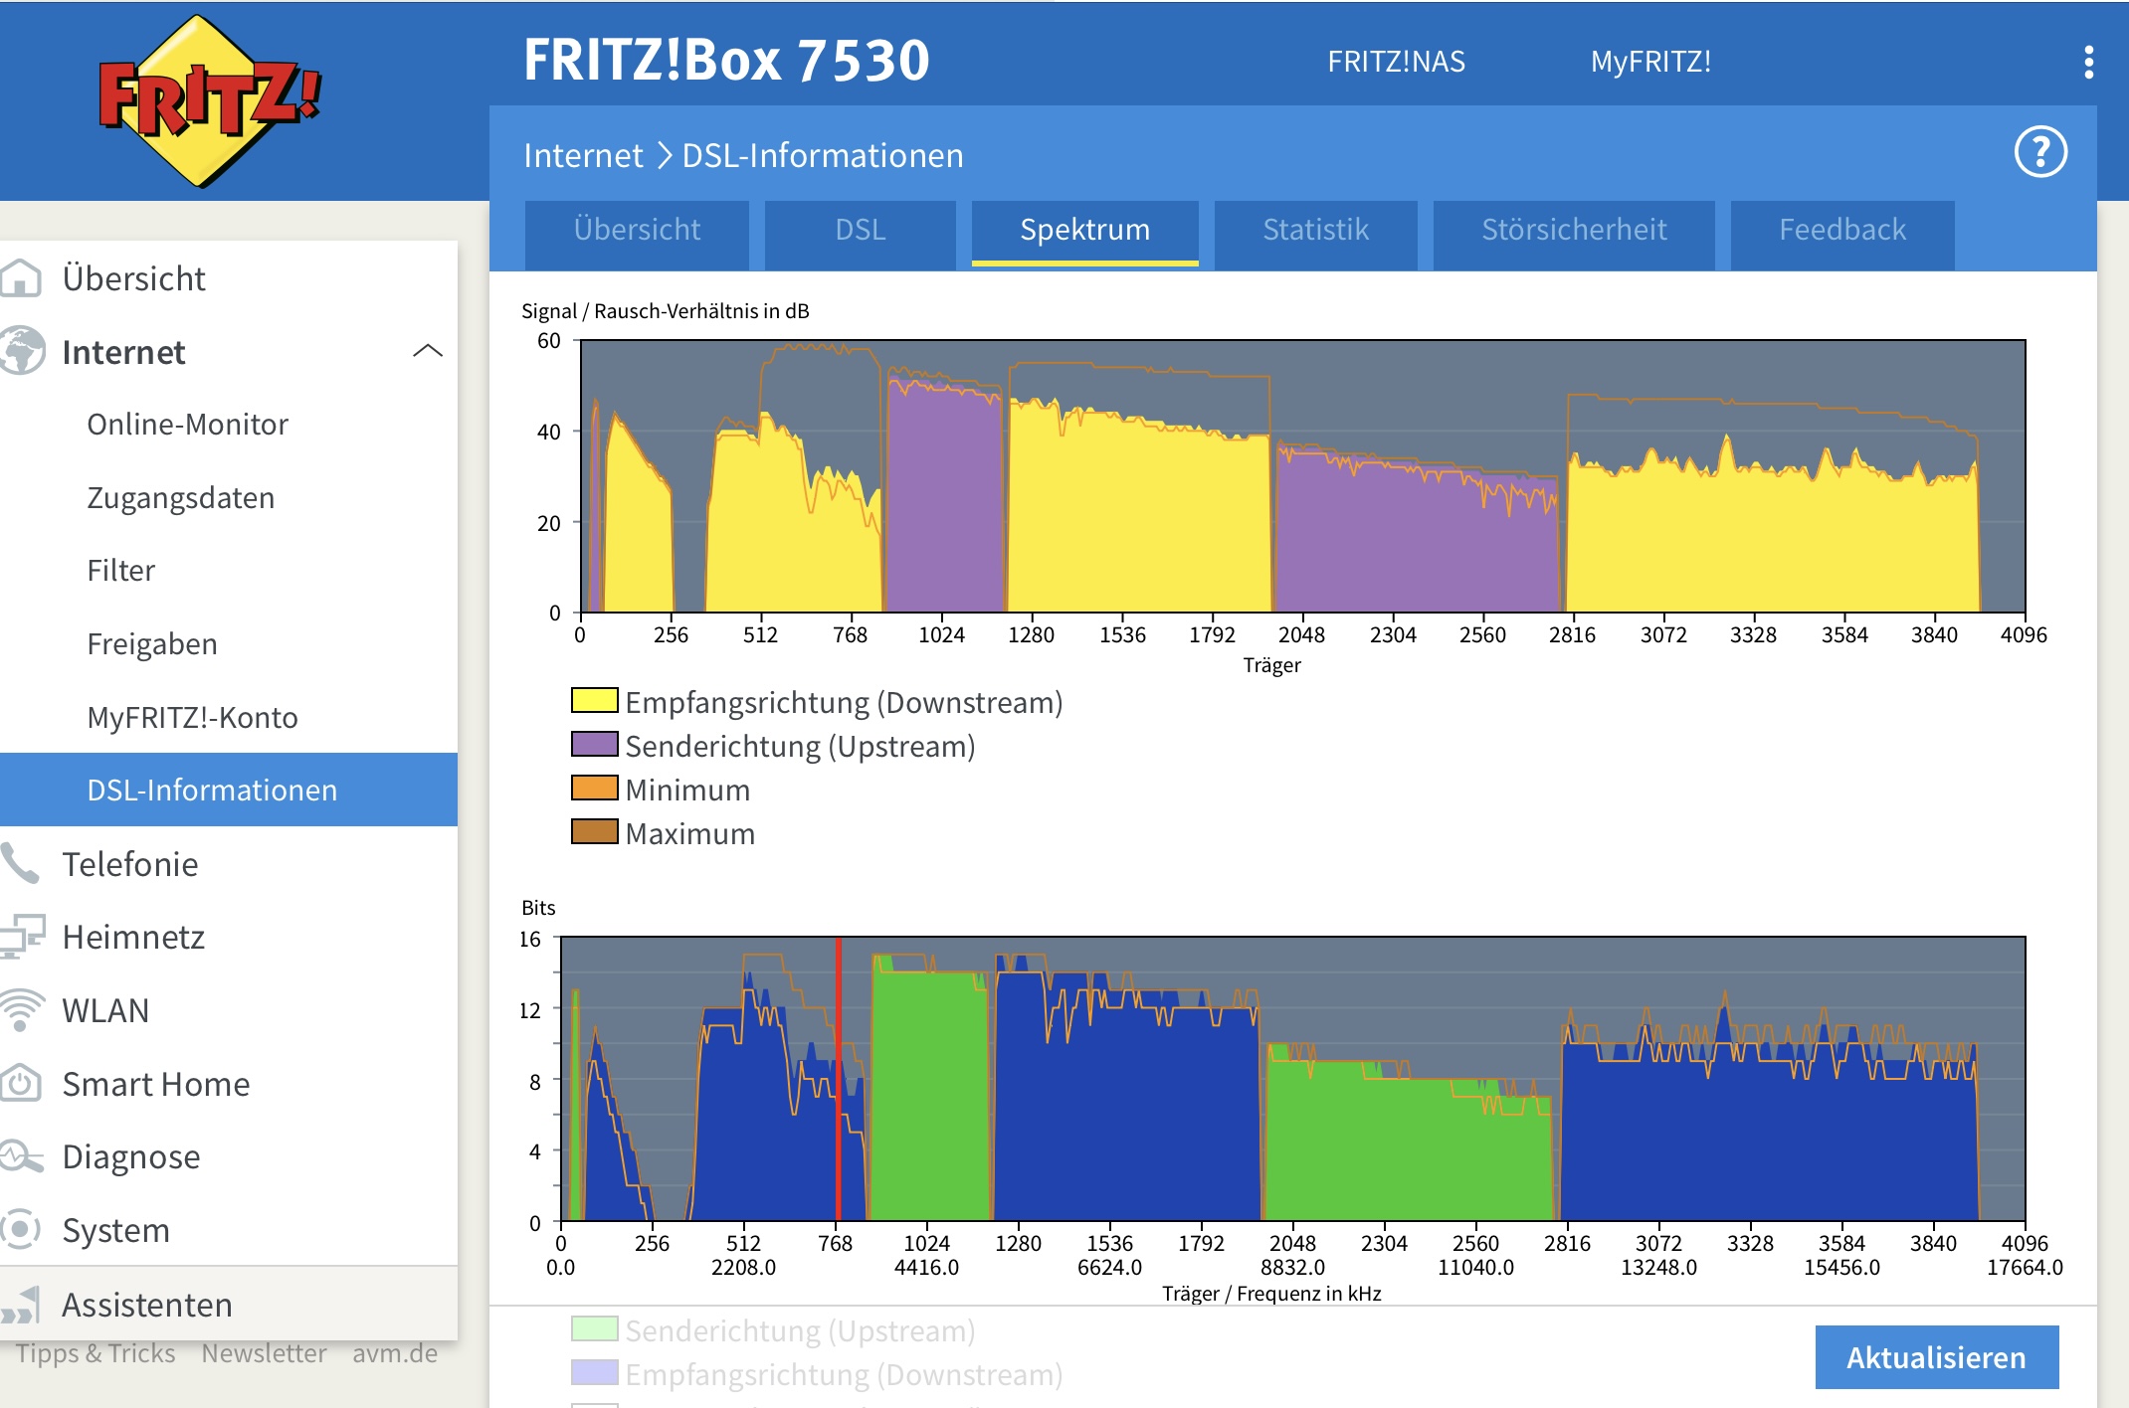Select the DSL tab

pos(860,230)
